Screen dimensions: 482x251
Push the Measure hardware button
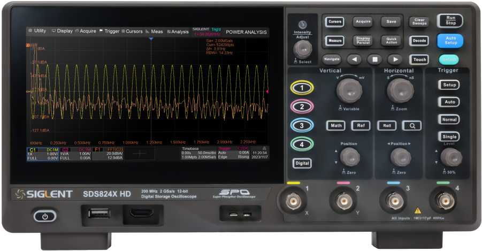pyautogui.click(x=335, y=41)
